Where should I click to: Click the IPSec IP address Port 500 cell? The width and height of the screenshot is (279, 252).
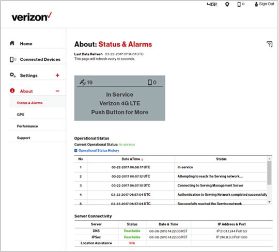(231, 237)
